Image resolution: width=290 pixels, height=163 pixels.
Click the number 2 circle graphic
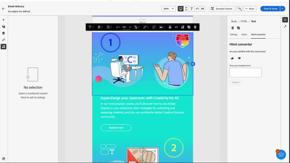tap(174, 148)
